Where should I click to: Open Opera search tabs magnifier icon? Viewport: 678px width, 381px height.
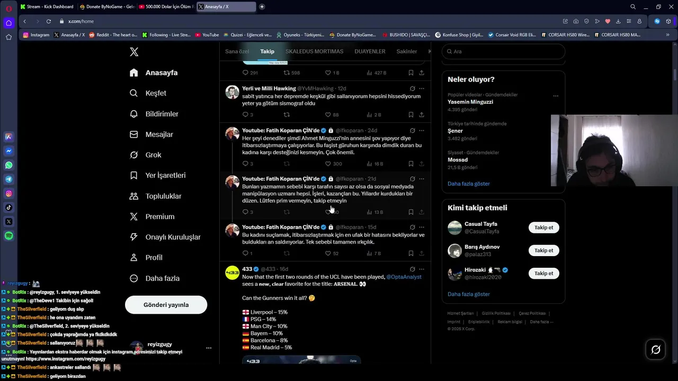click(633, 6)
